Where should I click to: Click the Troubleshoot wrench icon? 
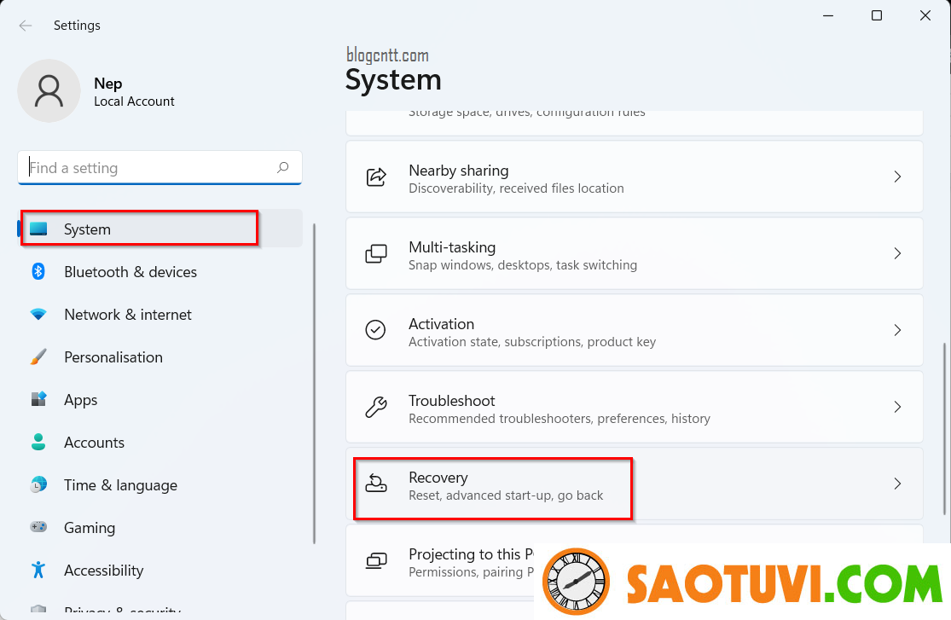click(x=375, y=407)
